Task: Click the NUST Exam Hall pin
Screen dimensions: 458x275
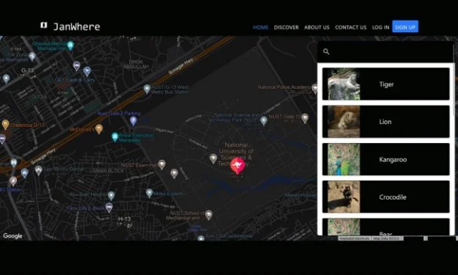Action: tap(161, 164)
